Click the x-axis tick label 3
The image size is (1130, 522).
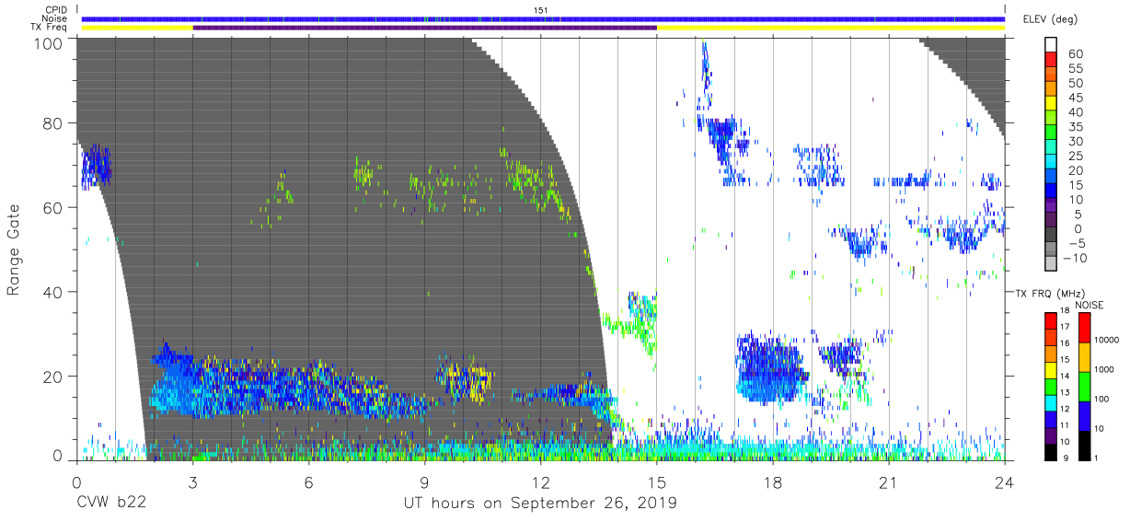(x=192, y=482)
